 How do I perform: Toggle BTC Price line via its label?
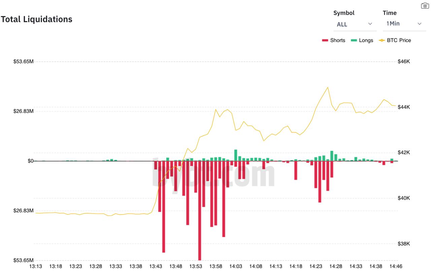[399, 40]
